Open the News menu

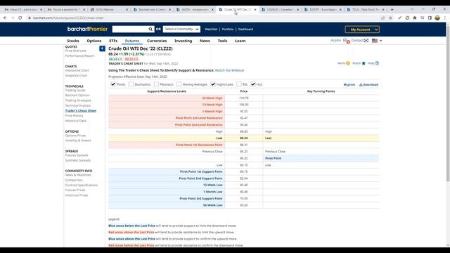tap(205, 41)
